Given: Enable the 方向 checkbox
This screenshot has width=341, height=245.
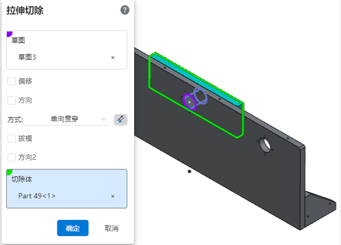Looking at the screenshot, I should pos(11,100).
